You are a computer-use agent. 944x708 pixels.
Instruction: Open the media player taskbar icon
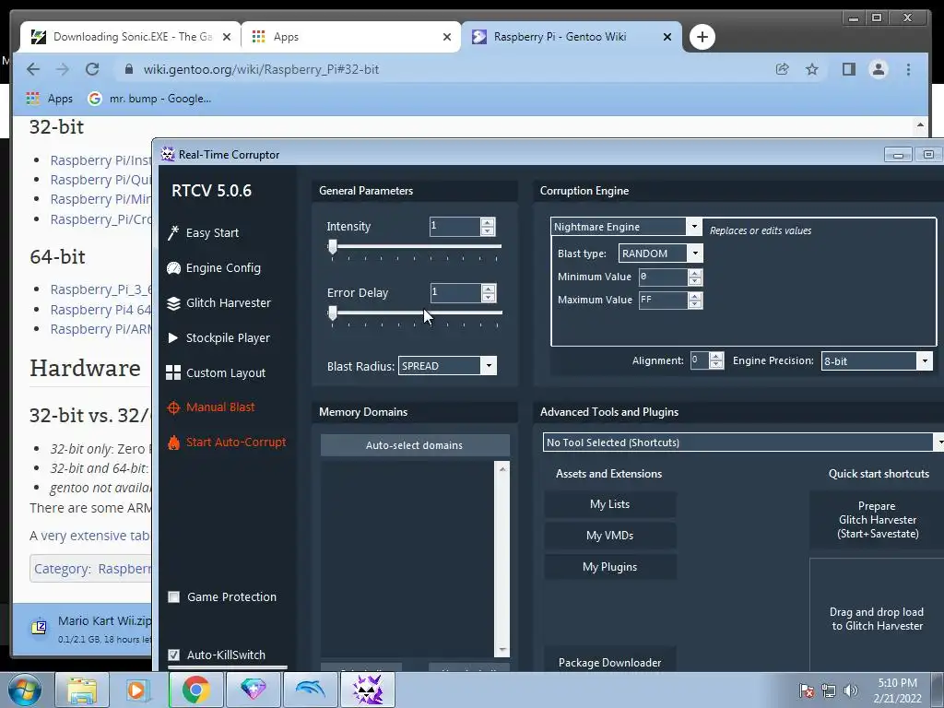coord(138,690)
